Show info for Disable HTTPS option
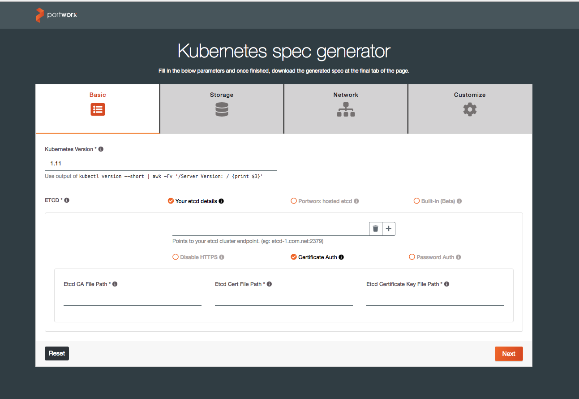Screen dimensions: 579x399 point(222,257)
